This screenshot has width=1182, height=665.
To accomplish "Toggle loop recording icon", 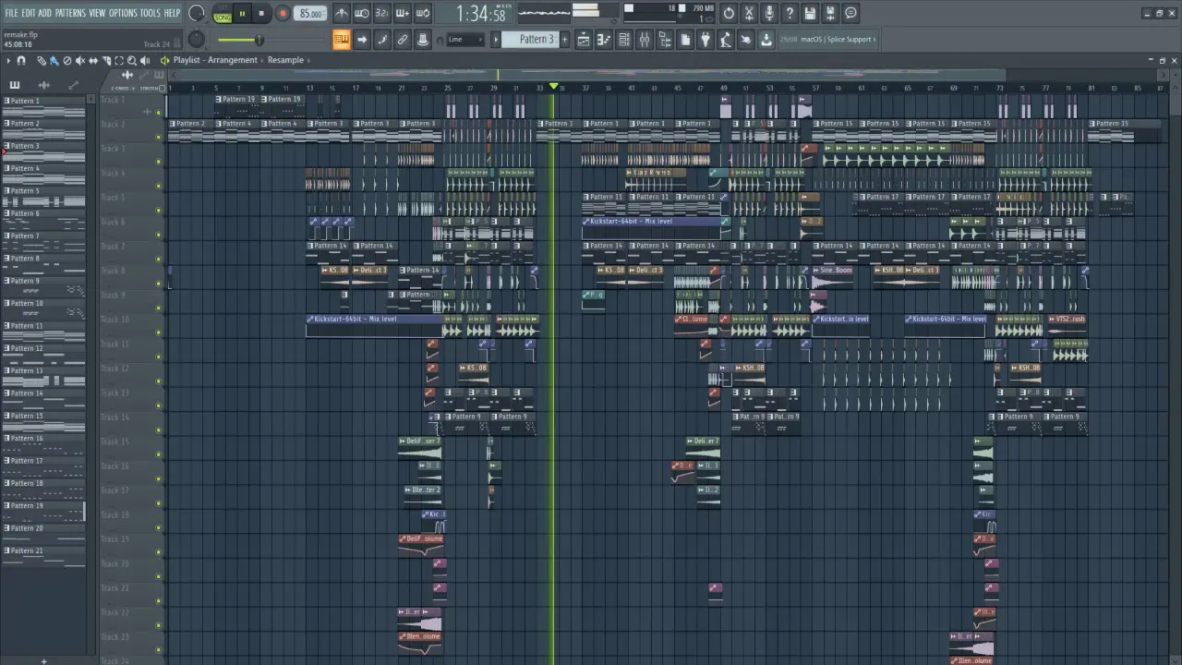I will pyautogui.click(x=423, y=13).
